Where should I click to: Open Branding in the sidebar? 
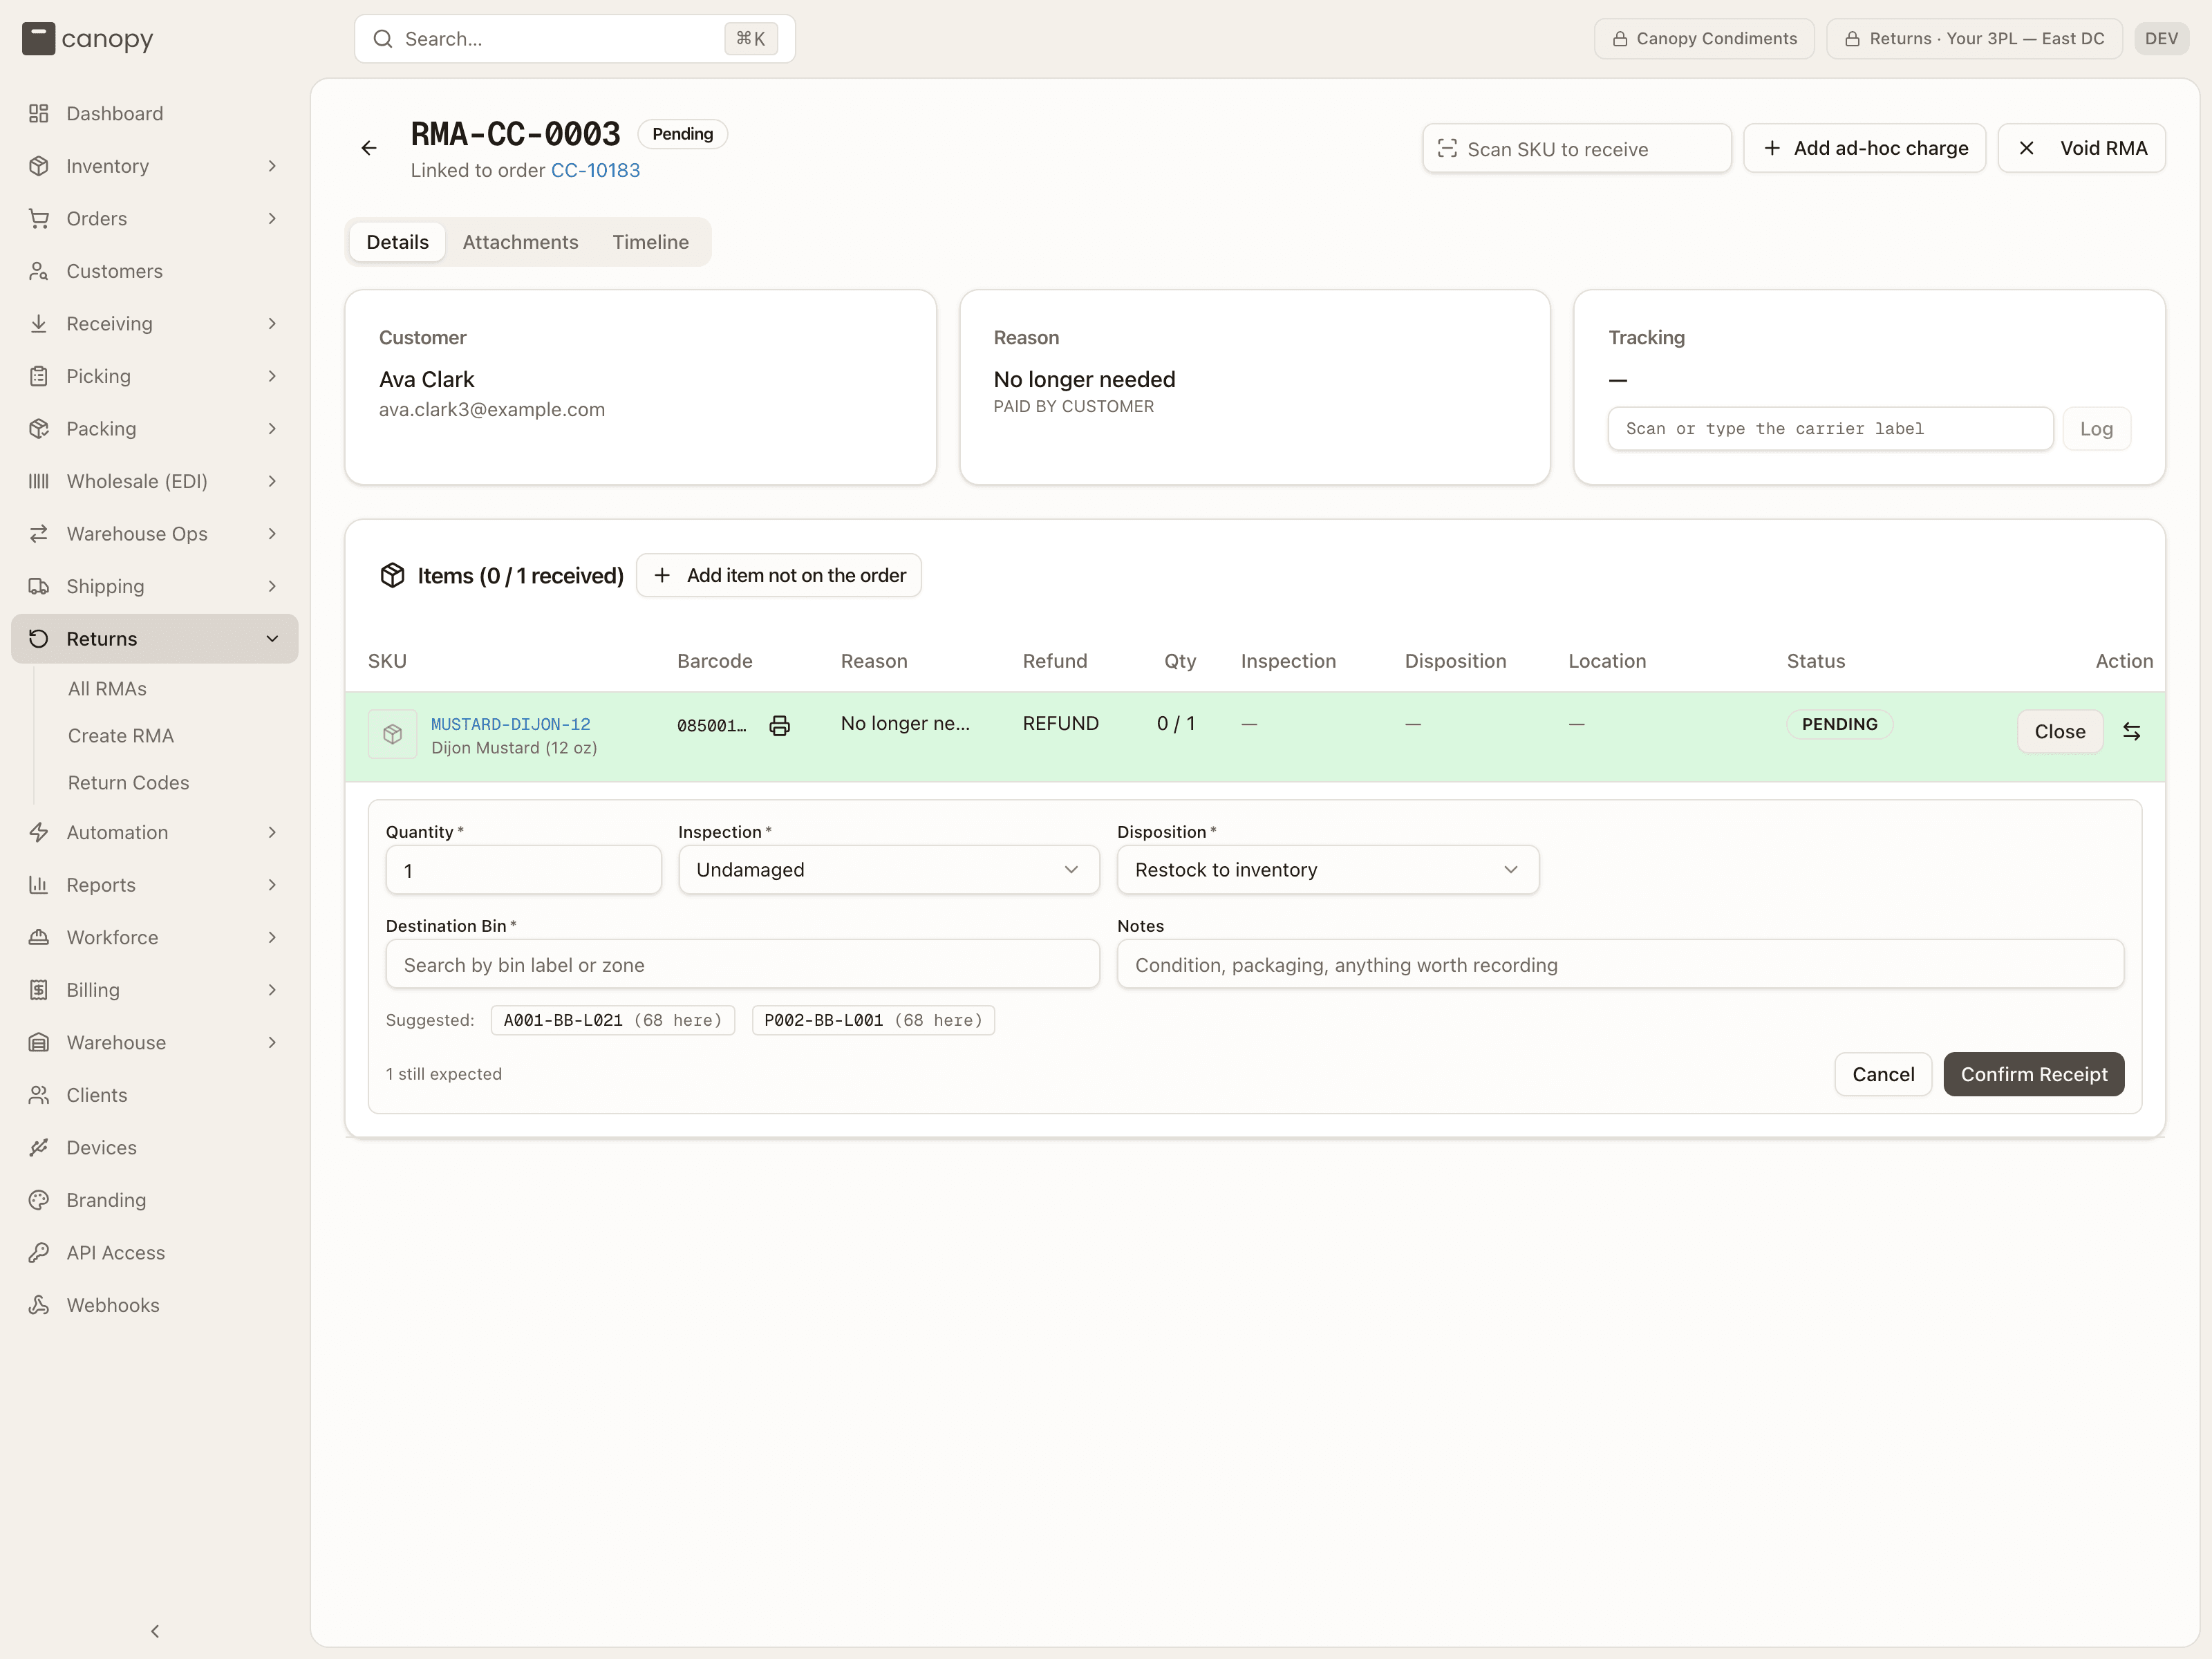point(155,1200)
